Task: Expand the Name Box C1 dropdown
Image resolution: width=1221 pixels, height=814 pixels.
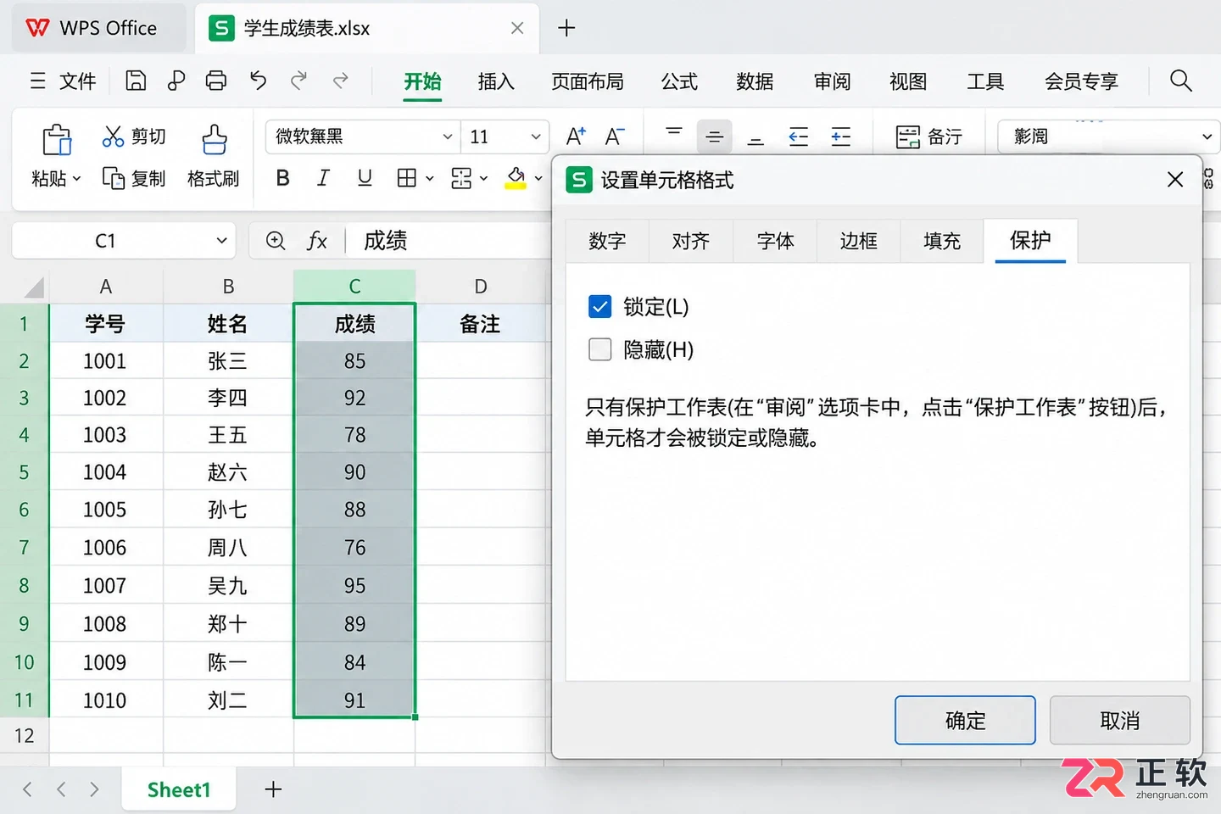Action: pos(221,241)
